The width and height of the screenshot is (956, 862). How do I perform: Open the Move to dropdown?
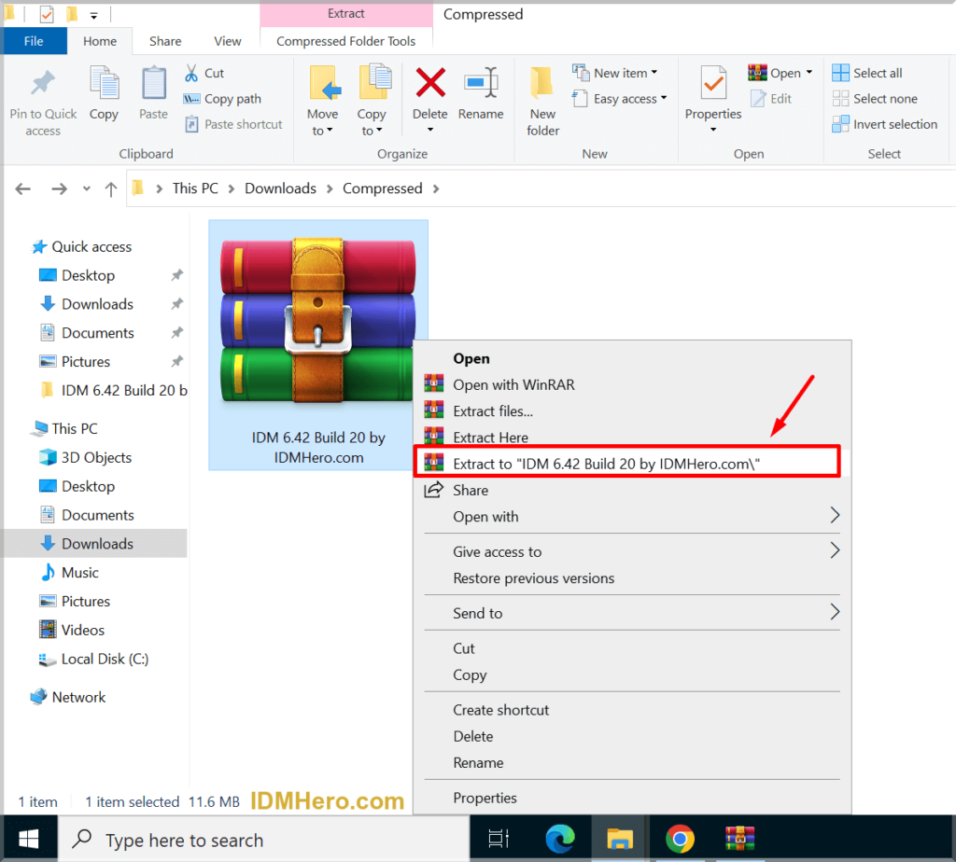[x=322, y=122]
